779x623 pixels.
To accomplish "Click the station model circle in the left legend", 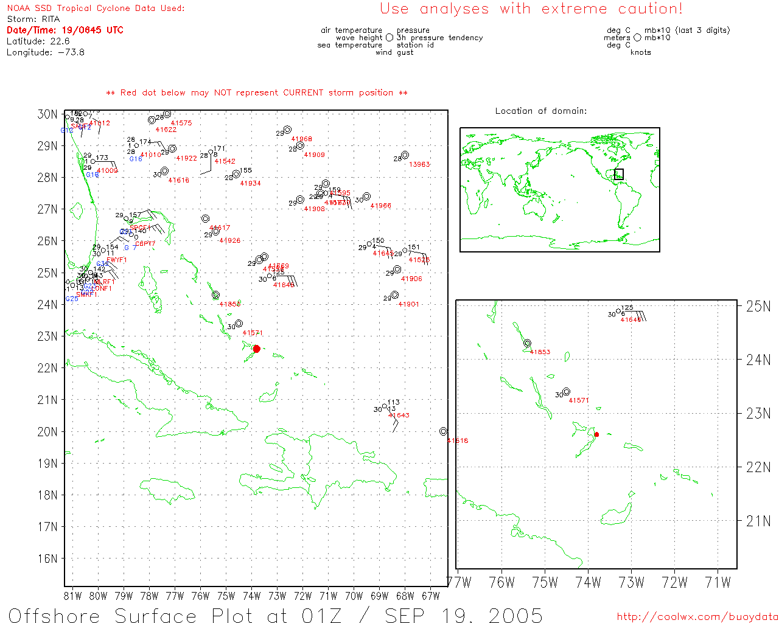I will (389, 38).
